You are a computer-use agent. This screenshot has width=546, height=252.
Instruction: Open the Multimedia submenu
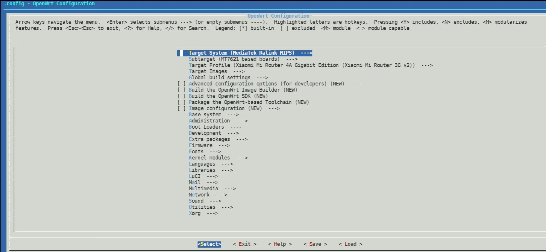(212, 189)
